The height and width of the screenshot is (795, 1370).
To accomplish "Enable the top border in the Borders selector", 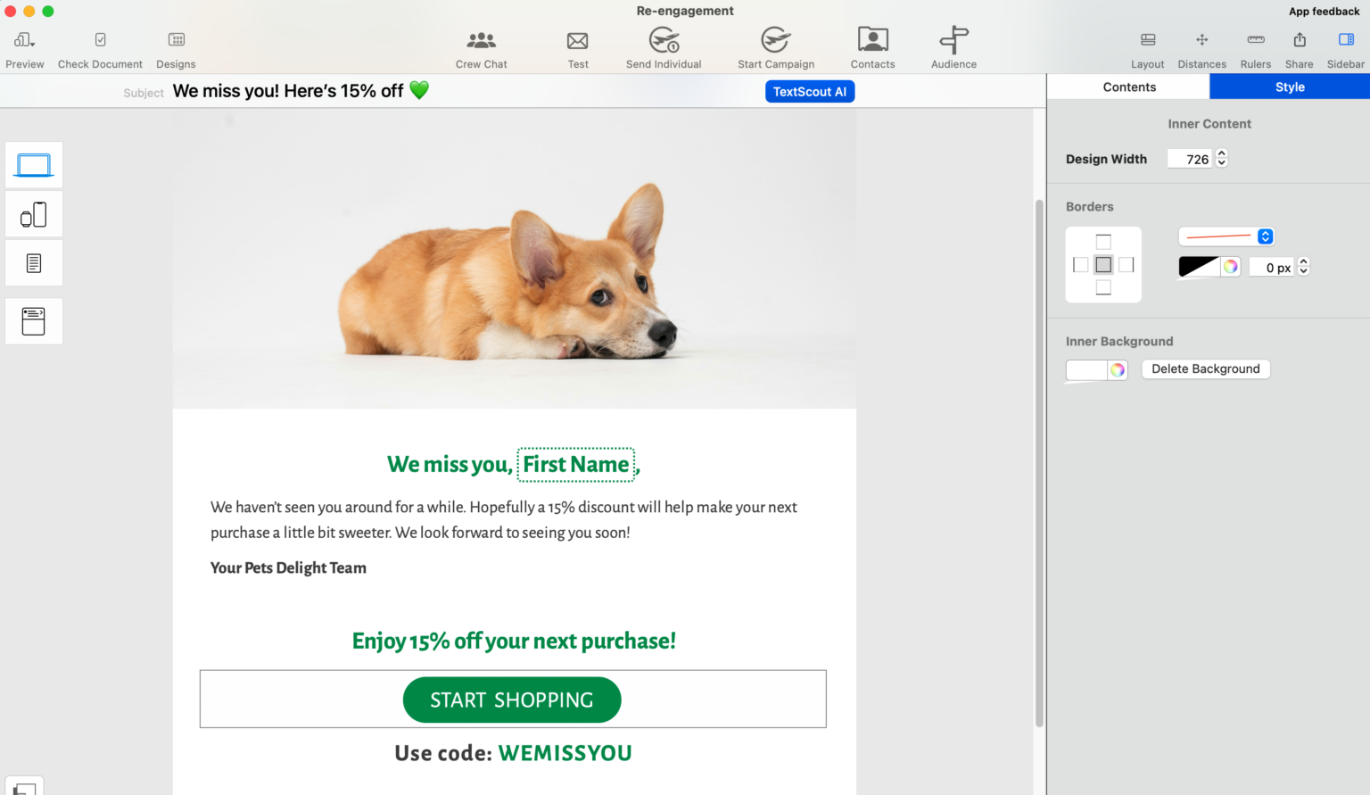I will [1103, 240].
